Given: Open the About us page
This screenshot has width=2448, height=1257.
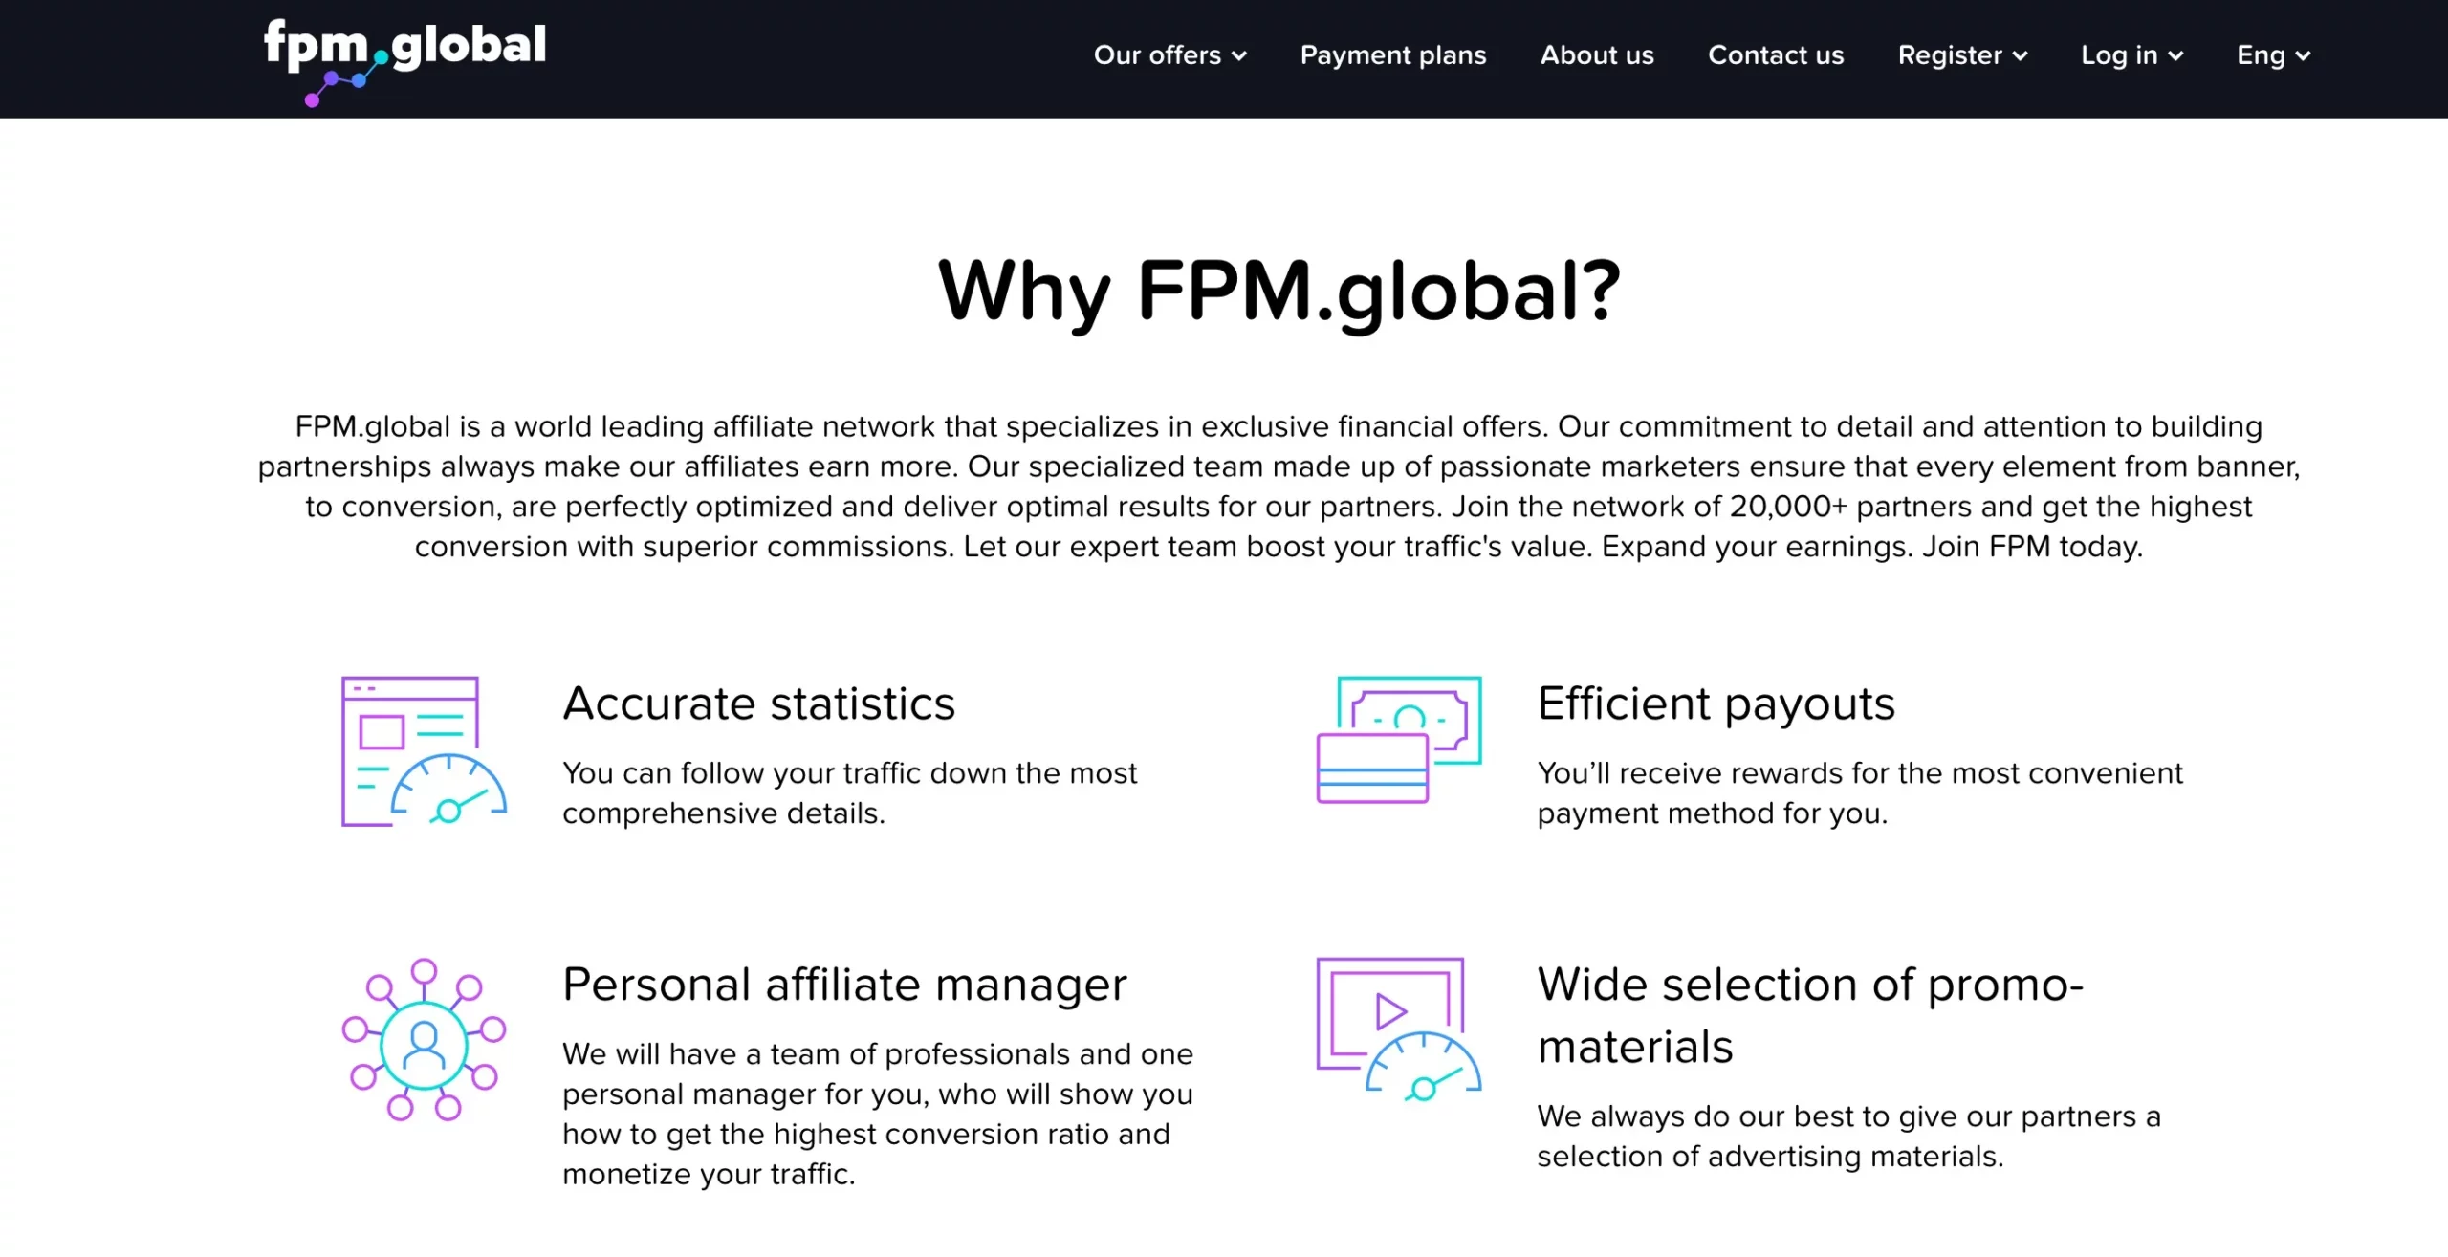Looking at the screenshot, I should [x=1597, y=54].
